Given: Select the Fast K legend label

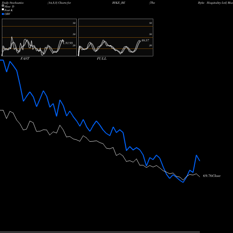Looking at the screenshot, I should tap(9, 10).
